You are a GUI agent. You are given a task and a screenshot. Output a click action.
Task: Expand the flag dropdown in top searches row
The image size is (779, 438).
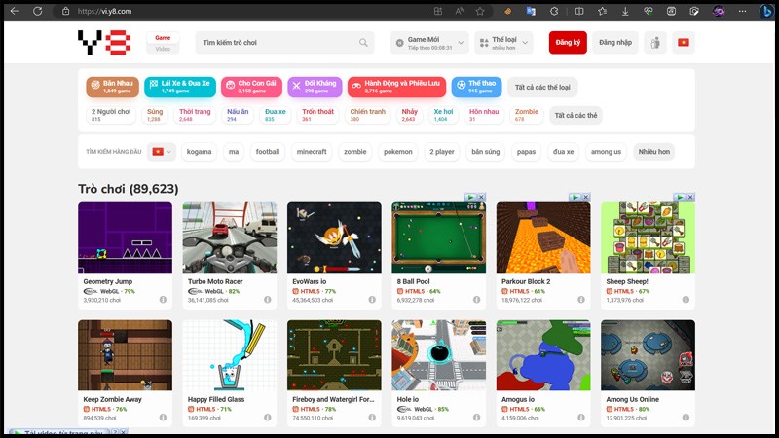click(x=161, y=152)
